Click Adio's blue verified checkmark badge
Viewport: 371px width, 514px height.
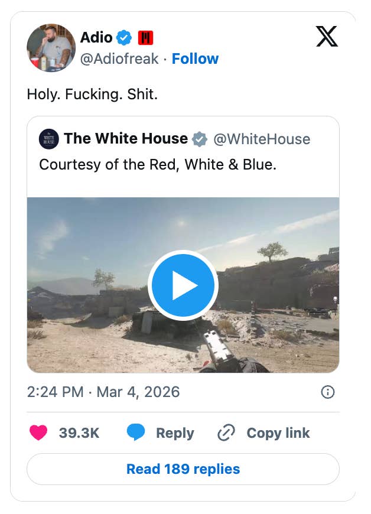click(x=123, y=37)
